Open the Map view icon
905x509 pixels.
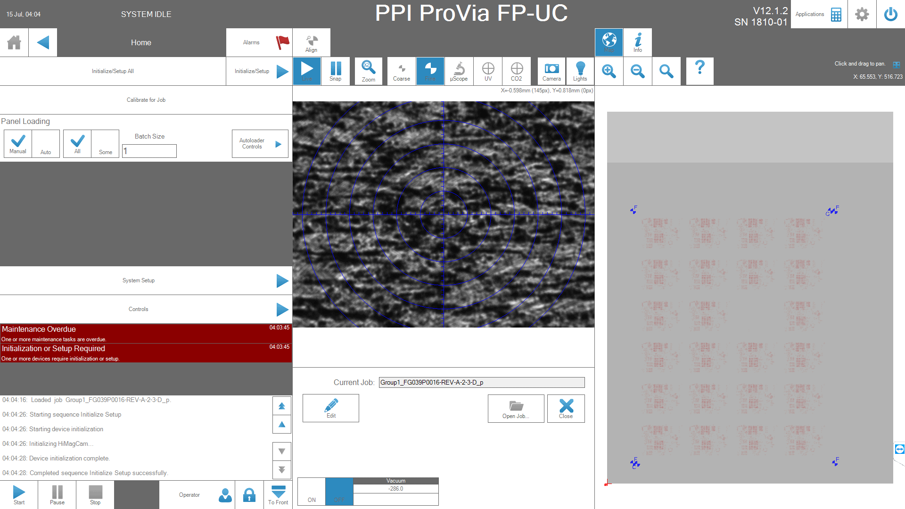click(x=609, y=42)
